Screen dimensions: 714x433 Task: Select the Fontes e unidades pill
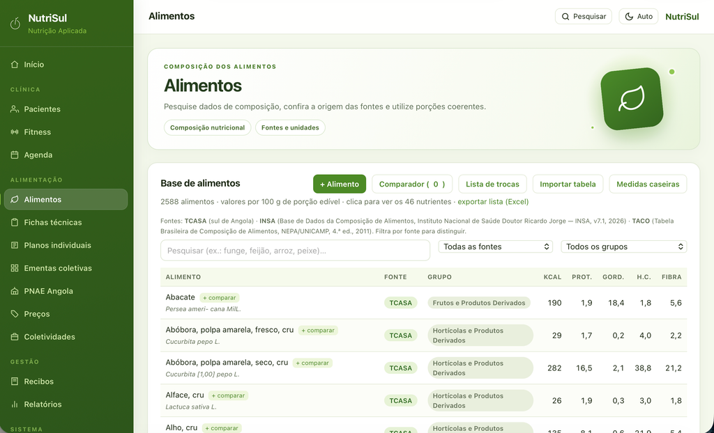[290, 128]
